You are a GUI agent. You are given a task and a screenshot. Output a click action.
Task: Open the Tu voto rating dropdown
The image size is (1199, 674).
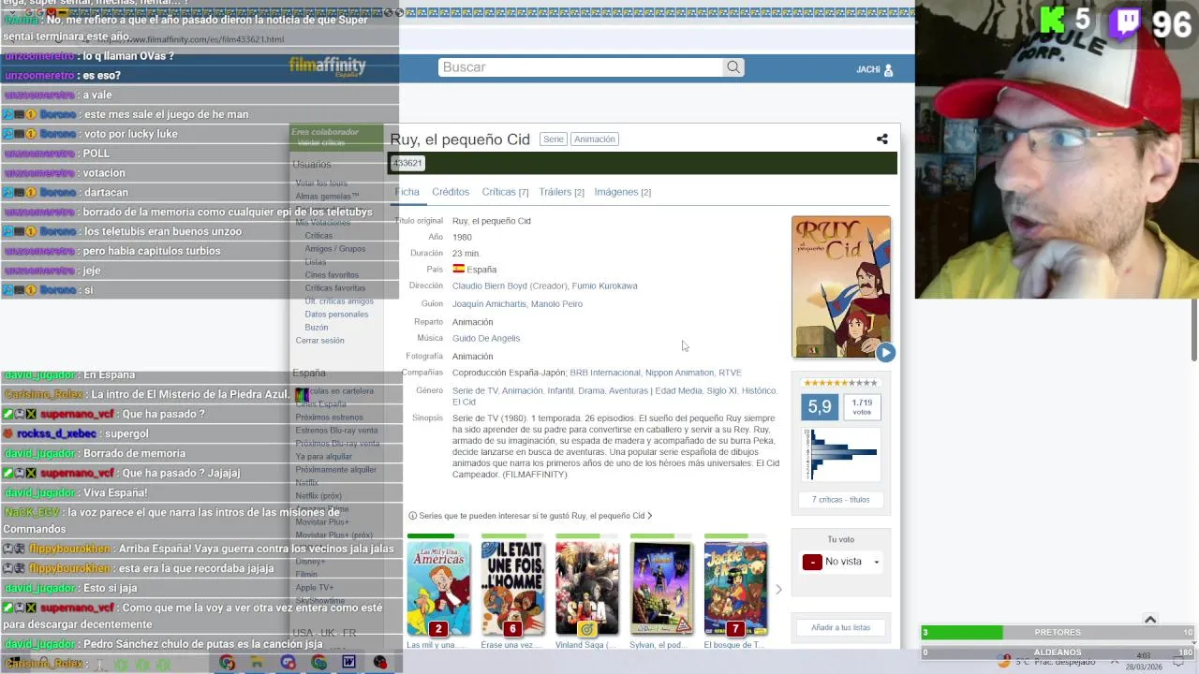[841, 562]
